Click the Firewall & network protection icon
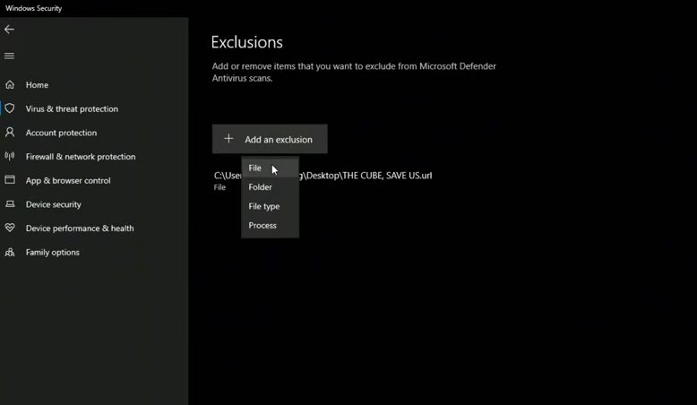The width and height of the screenshot is (697, 405). (10, 157)
